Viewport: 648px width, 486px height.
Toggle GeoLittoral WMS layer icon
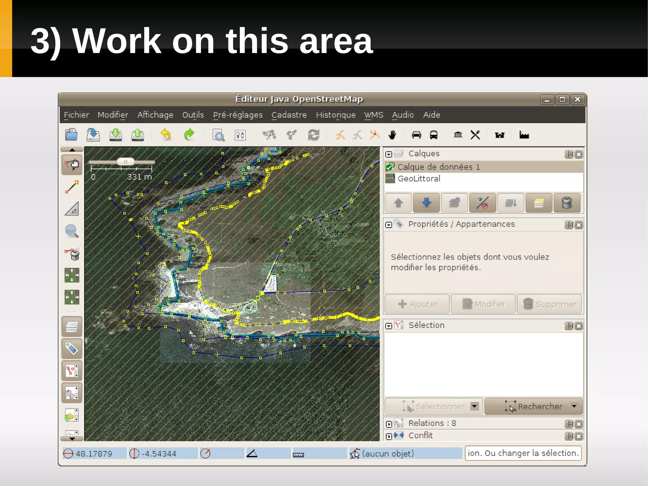390,179
